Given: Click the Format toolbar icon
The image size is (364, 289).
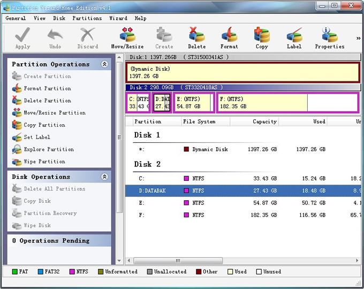Looking at the screenshot, I should (229, 35).
